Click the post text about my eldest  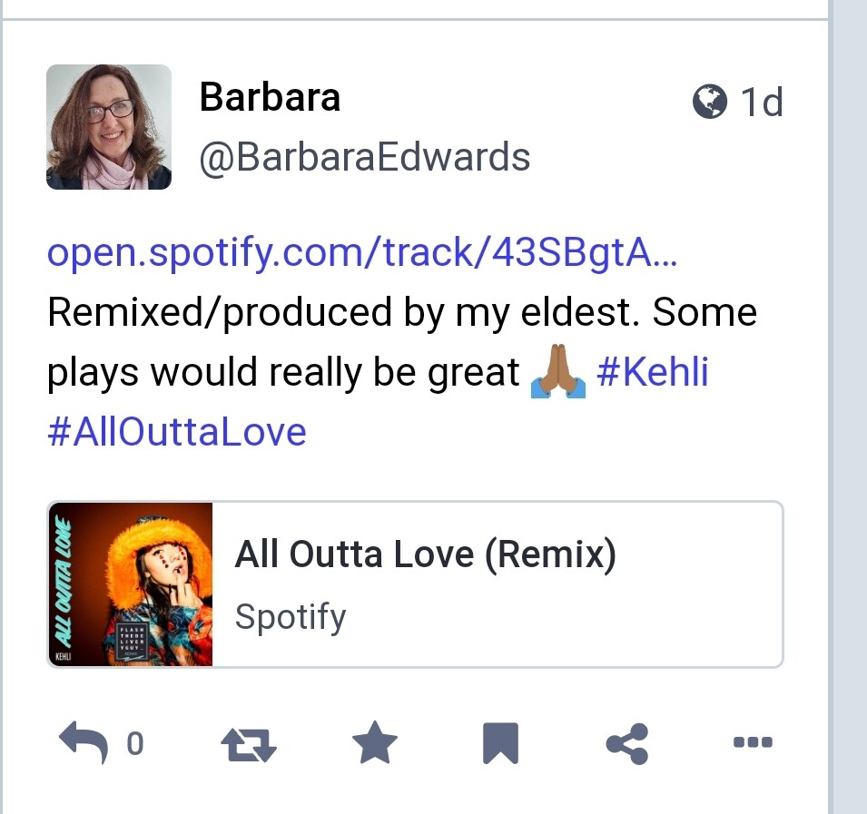[401, 313]
